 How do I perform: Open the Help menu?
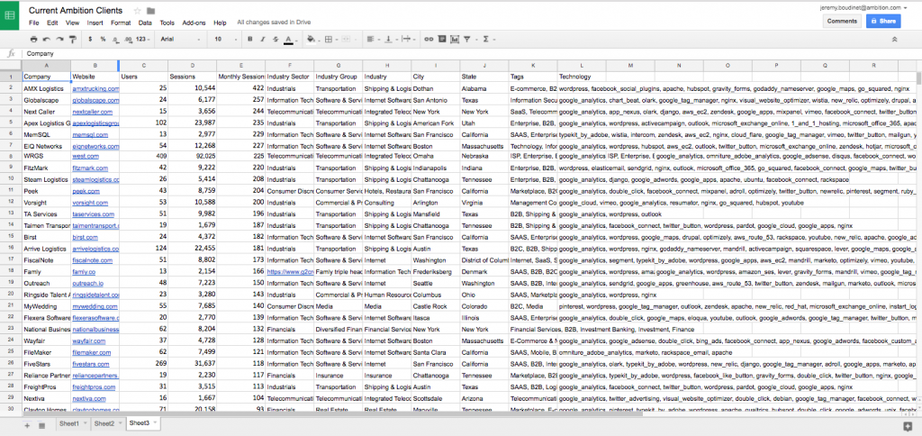pos(220,23)
